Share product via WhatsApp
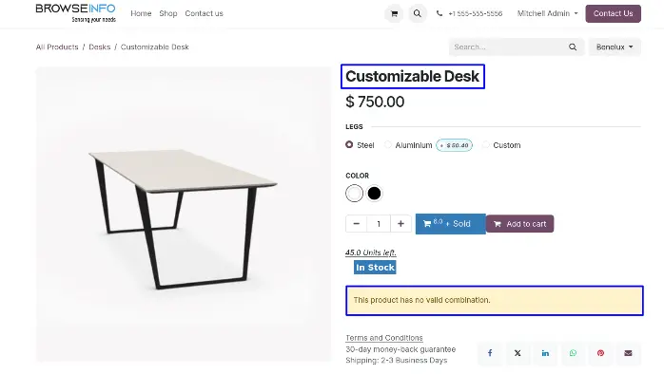The height and width of the screenshot is (374, 664). (x=573, y=353)
